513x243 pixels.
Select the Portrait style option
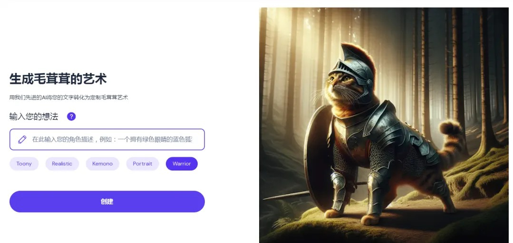point(142,164)
